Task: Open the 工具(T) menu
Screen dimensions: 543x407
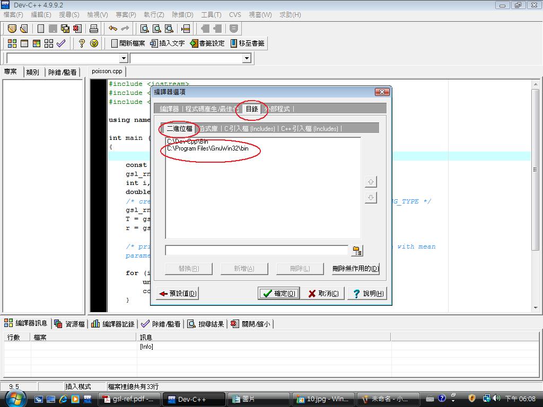Action: [211, 15]
